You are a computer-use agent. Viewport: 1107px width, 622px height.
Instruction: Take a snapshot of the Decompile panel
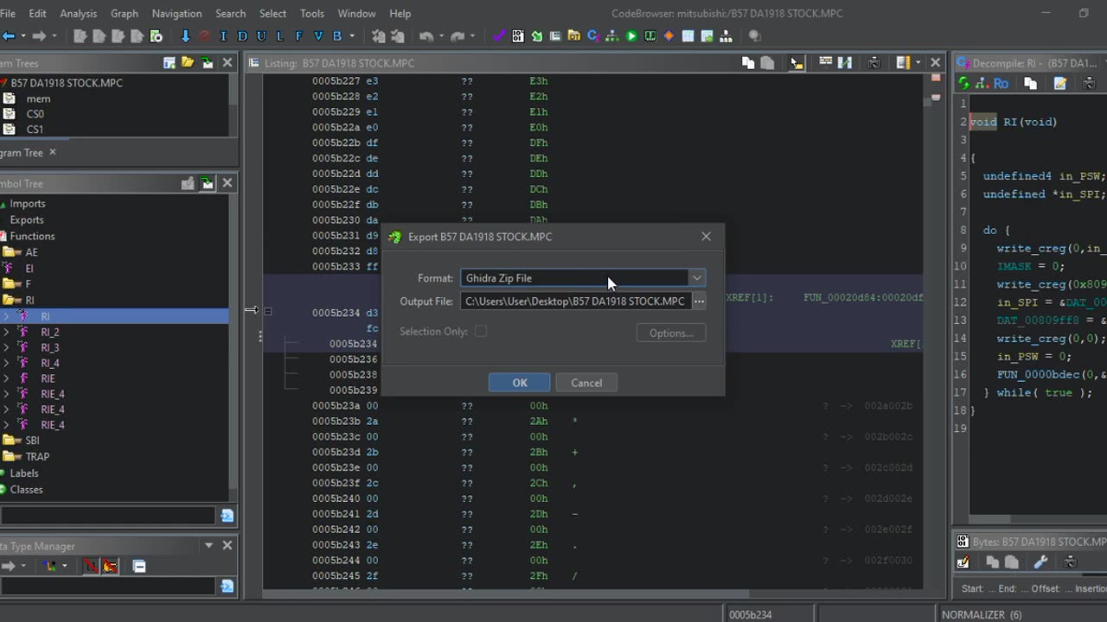coord(1089,83)
